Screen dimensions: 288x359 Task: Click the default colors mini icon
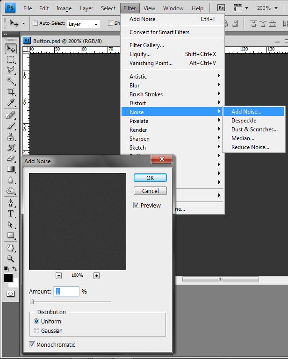7,269
